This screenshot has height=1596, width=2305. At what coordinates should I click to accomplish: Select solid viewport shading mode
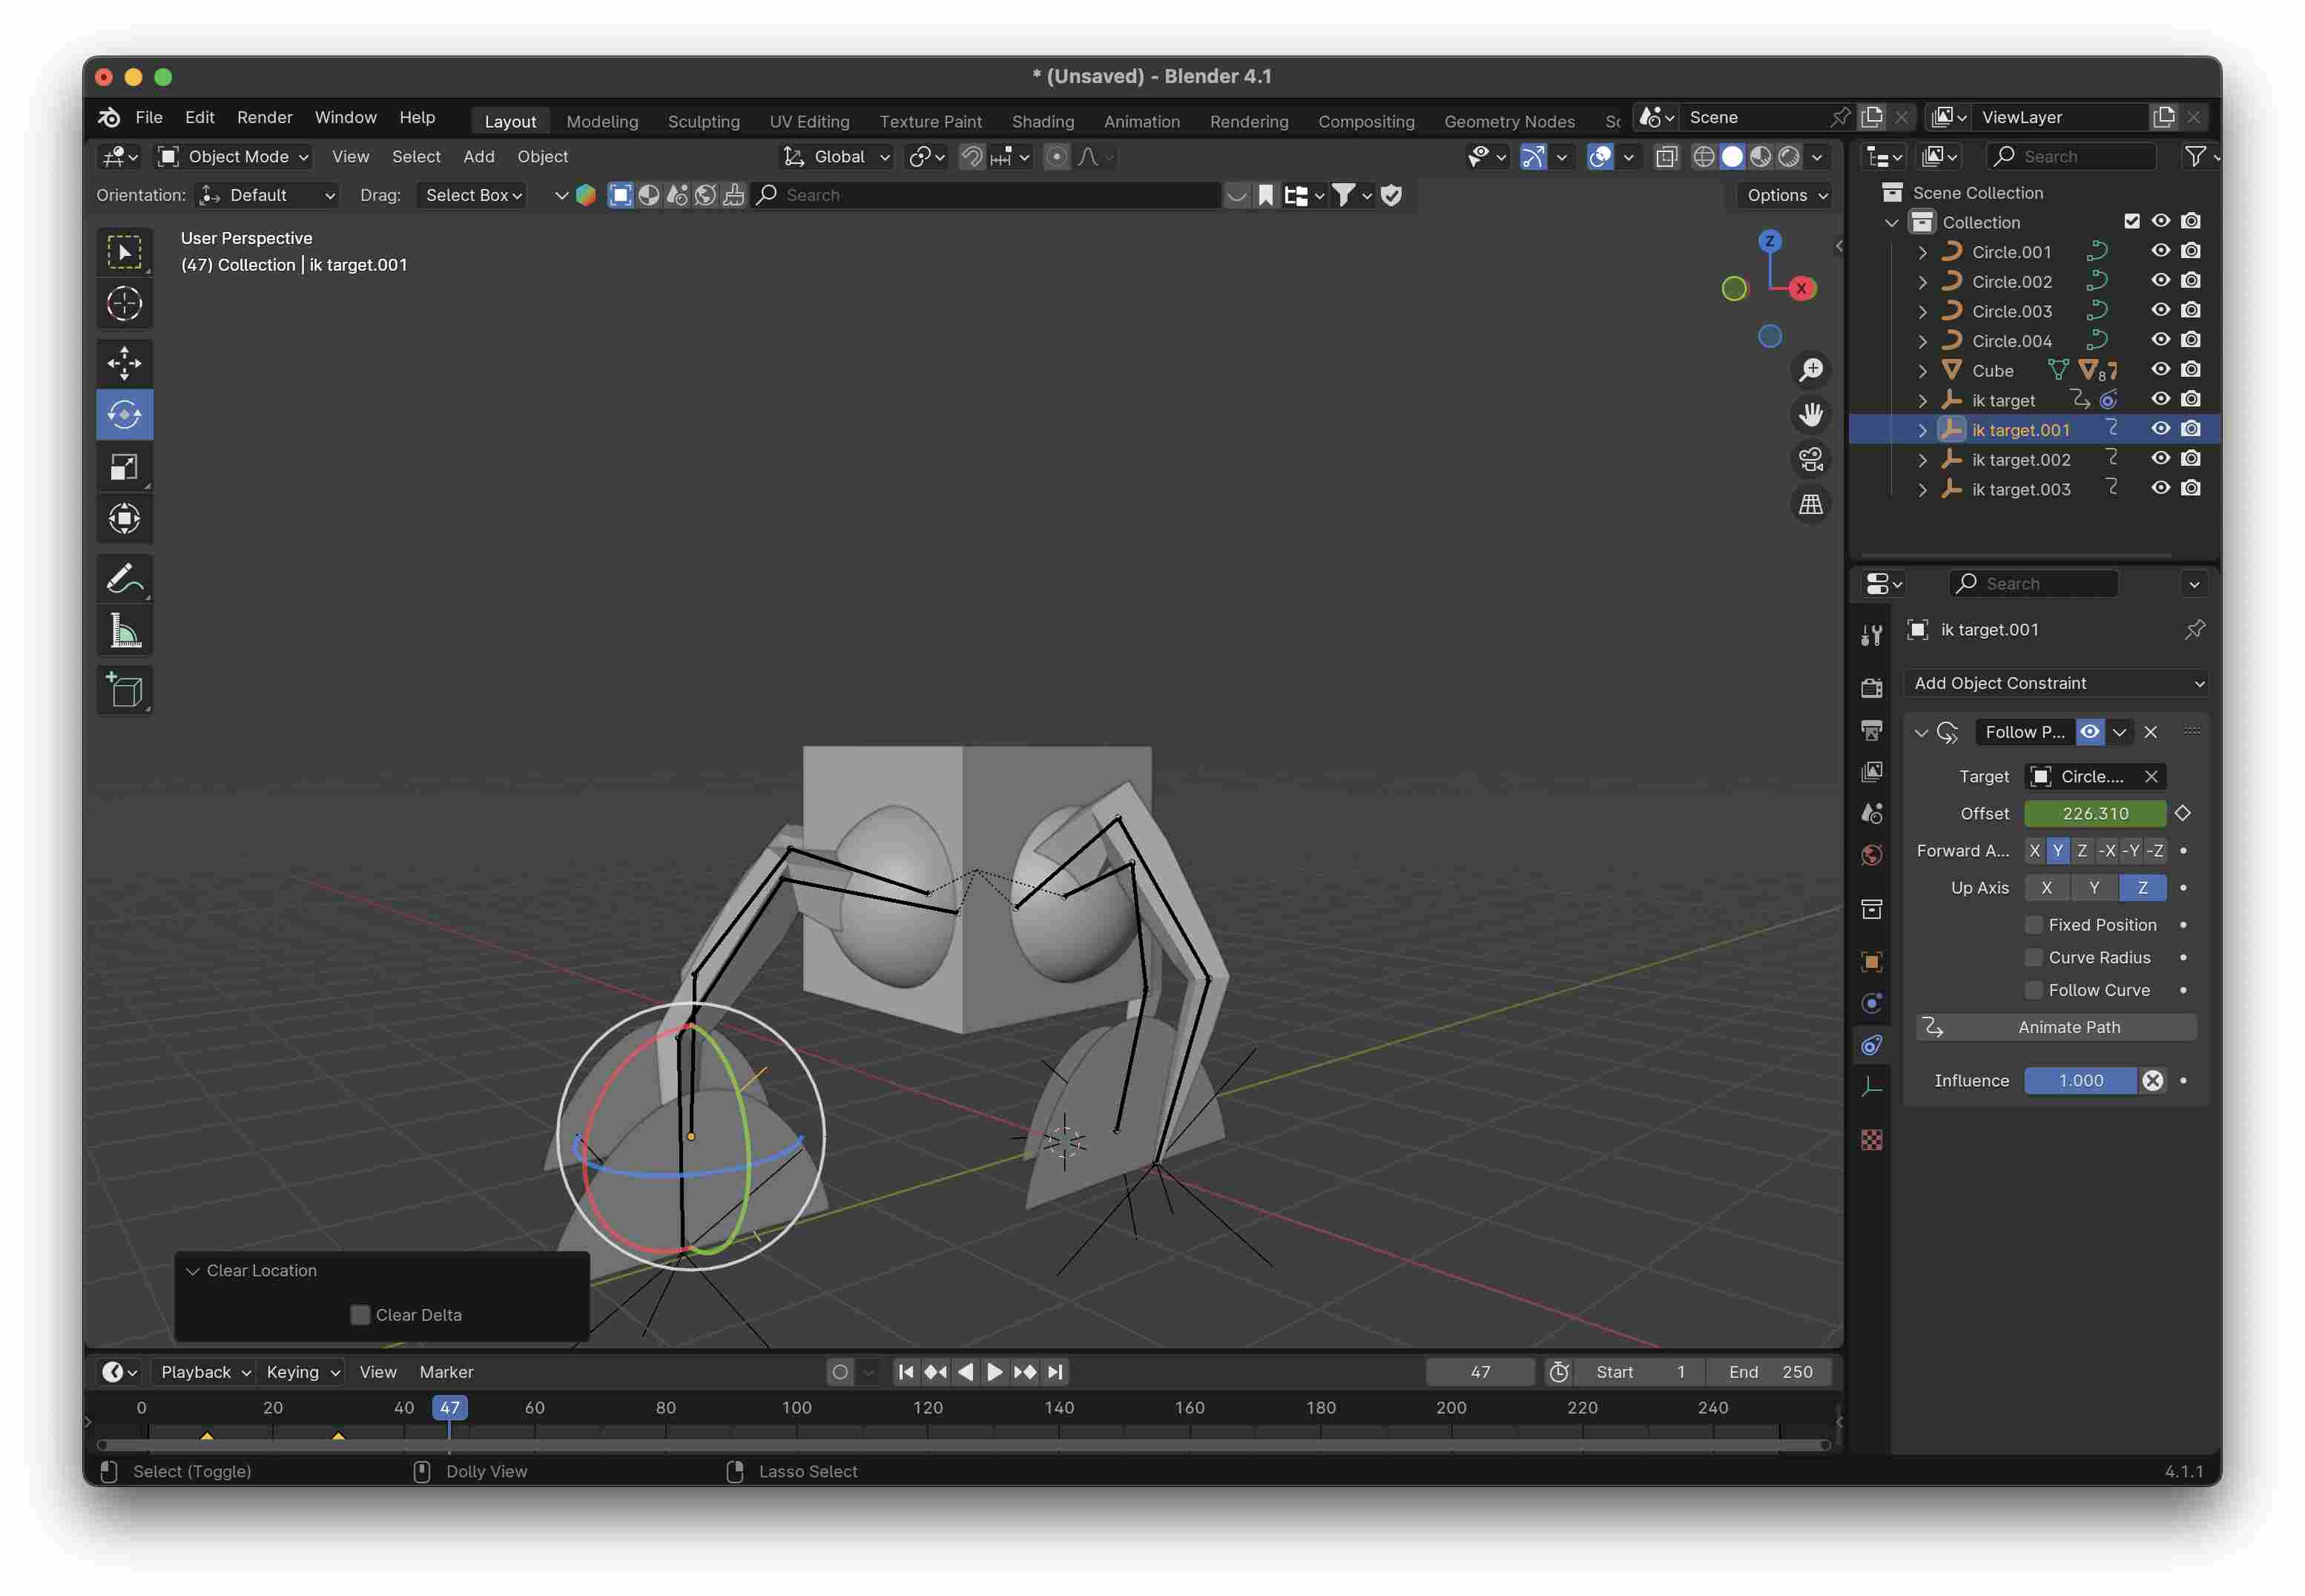click(x=1732, y=156)
